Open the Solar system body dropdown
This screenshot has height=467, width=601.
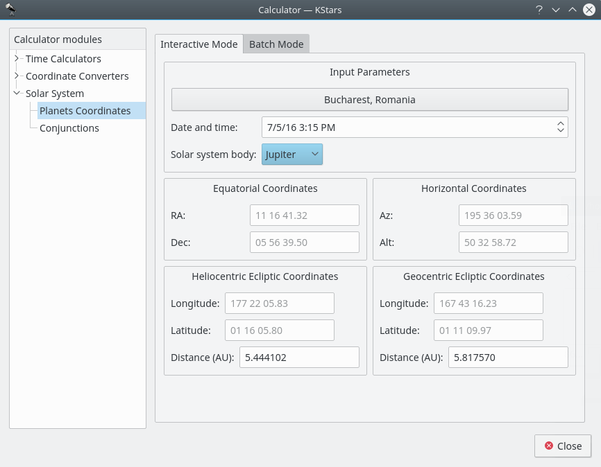click(x=292, y=155)
